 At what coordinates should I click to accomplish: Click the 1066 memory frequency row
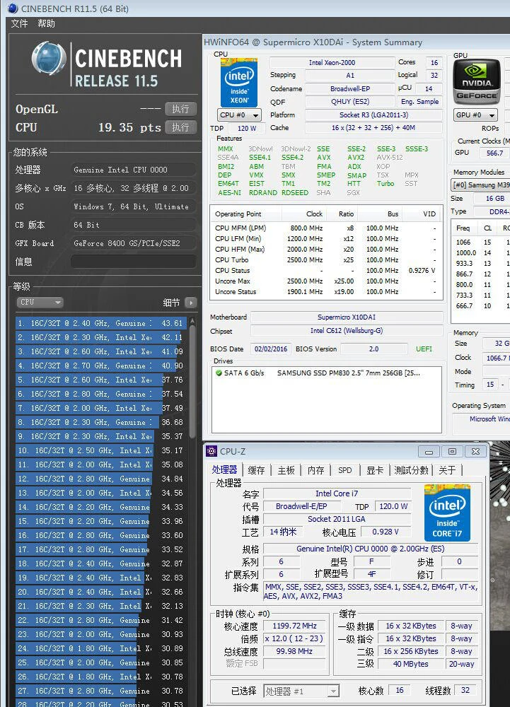point(481,242)
